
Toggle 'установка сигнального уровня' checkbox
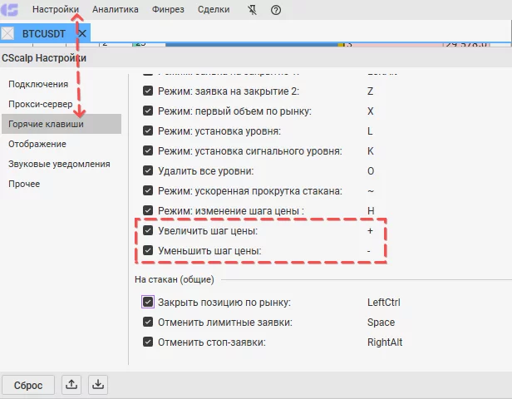pyautogui.click(x=148, y=150)
